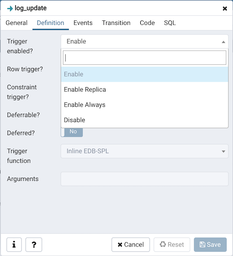Choose the Enable option in list
233x256 pixels.
145,74
